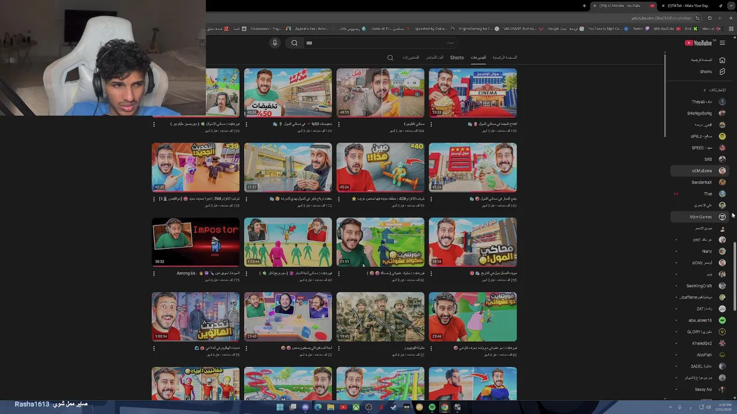
Task: Open the soldiers video thumbnail
Action: pyautogui.click(x=381, y=317)
